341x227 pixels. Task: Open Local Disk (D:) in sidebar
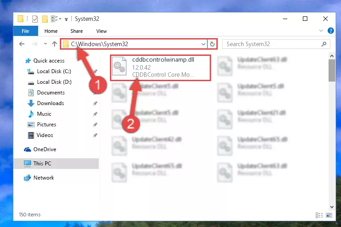point(50,82)
